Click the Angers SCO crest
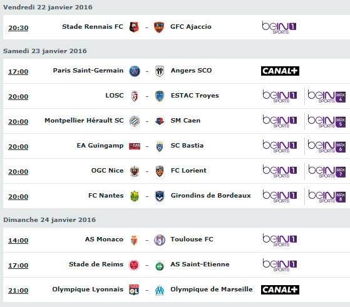This screenshot has width=350, height=307. coord(160,71)
